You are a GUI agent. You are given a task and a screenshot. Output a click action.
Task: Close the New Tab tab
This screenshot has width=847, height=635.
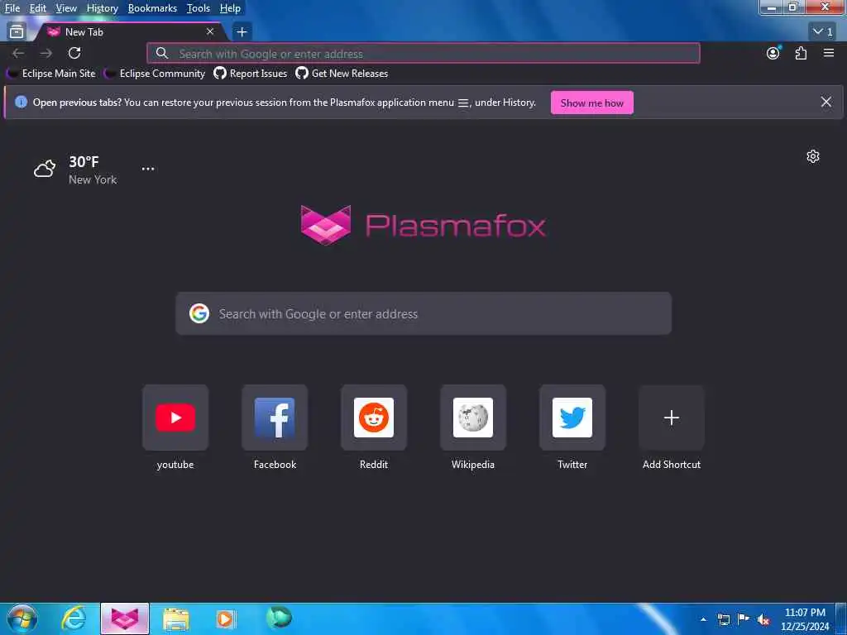click(210, 32)
